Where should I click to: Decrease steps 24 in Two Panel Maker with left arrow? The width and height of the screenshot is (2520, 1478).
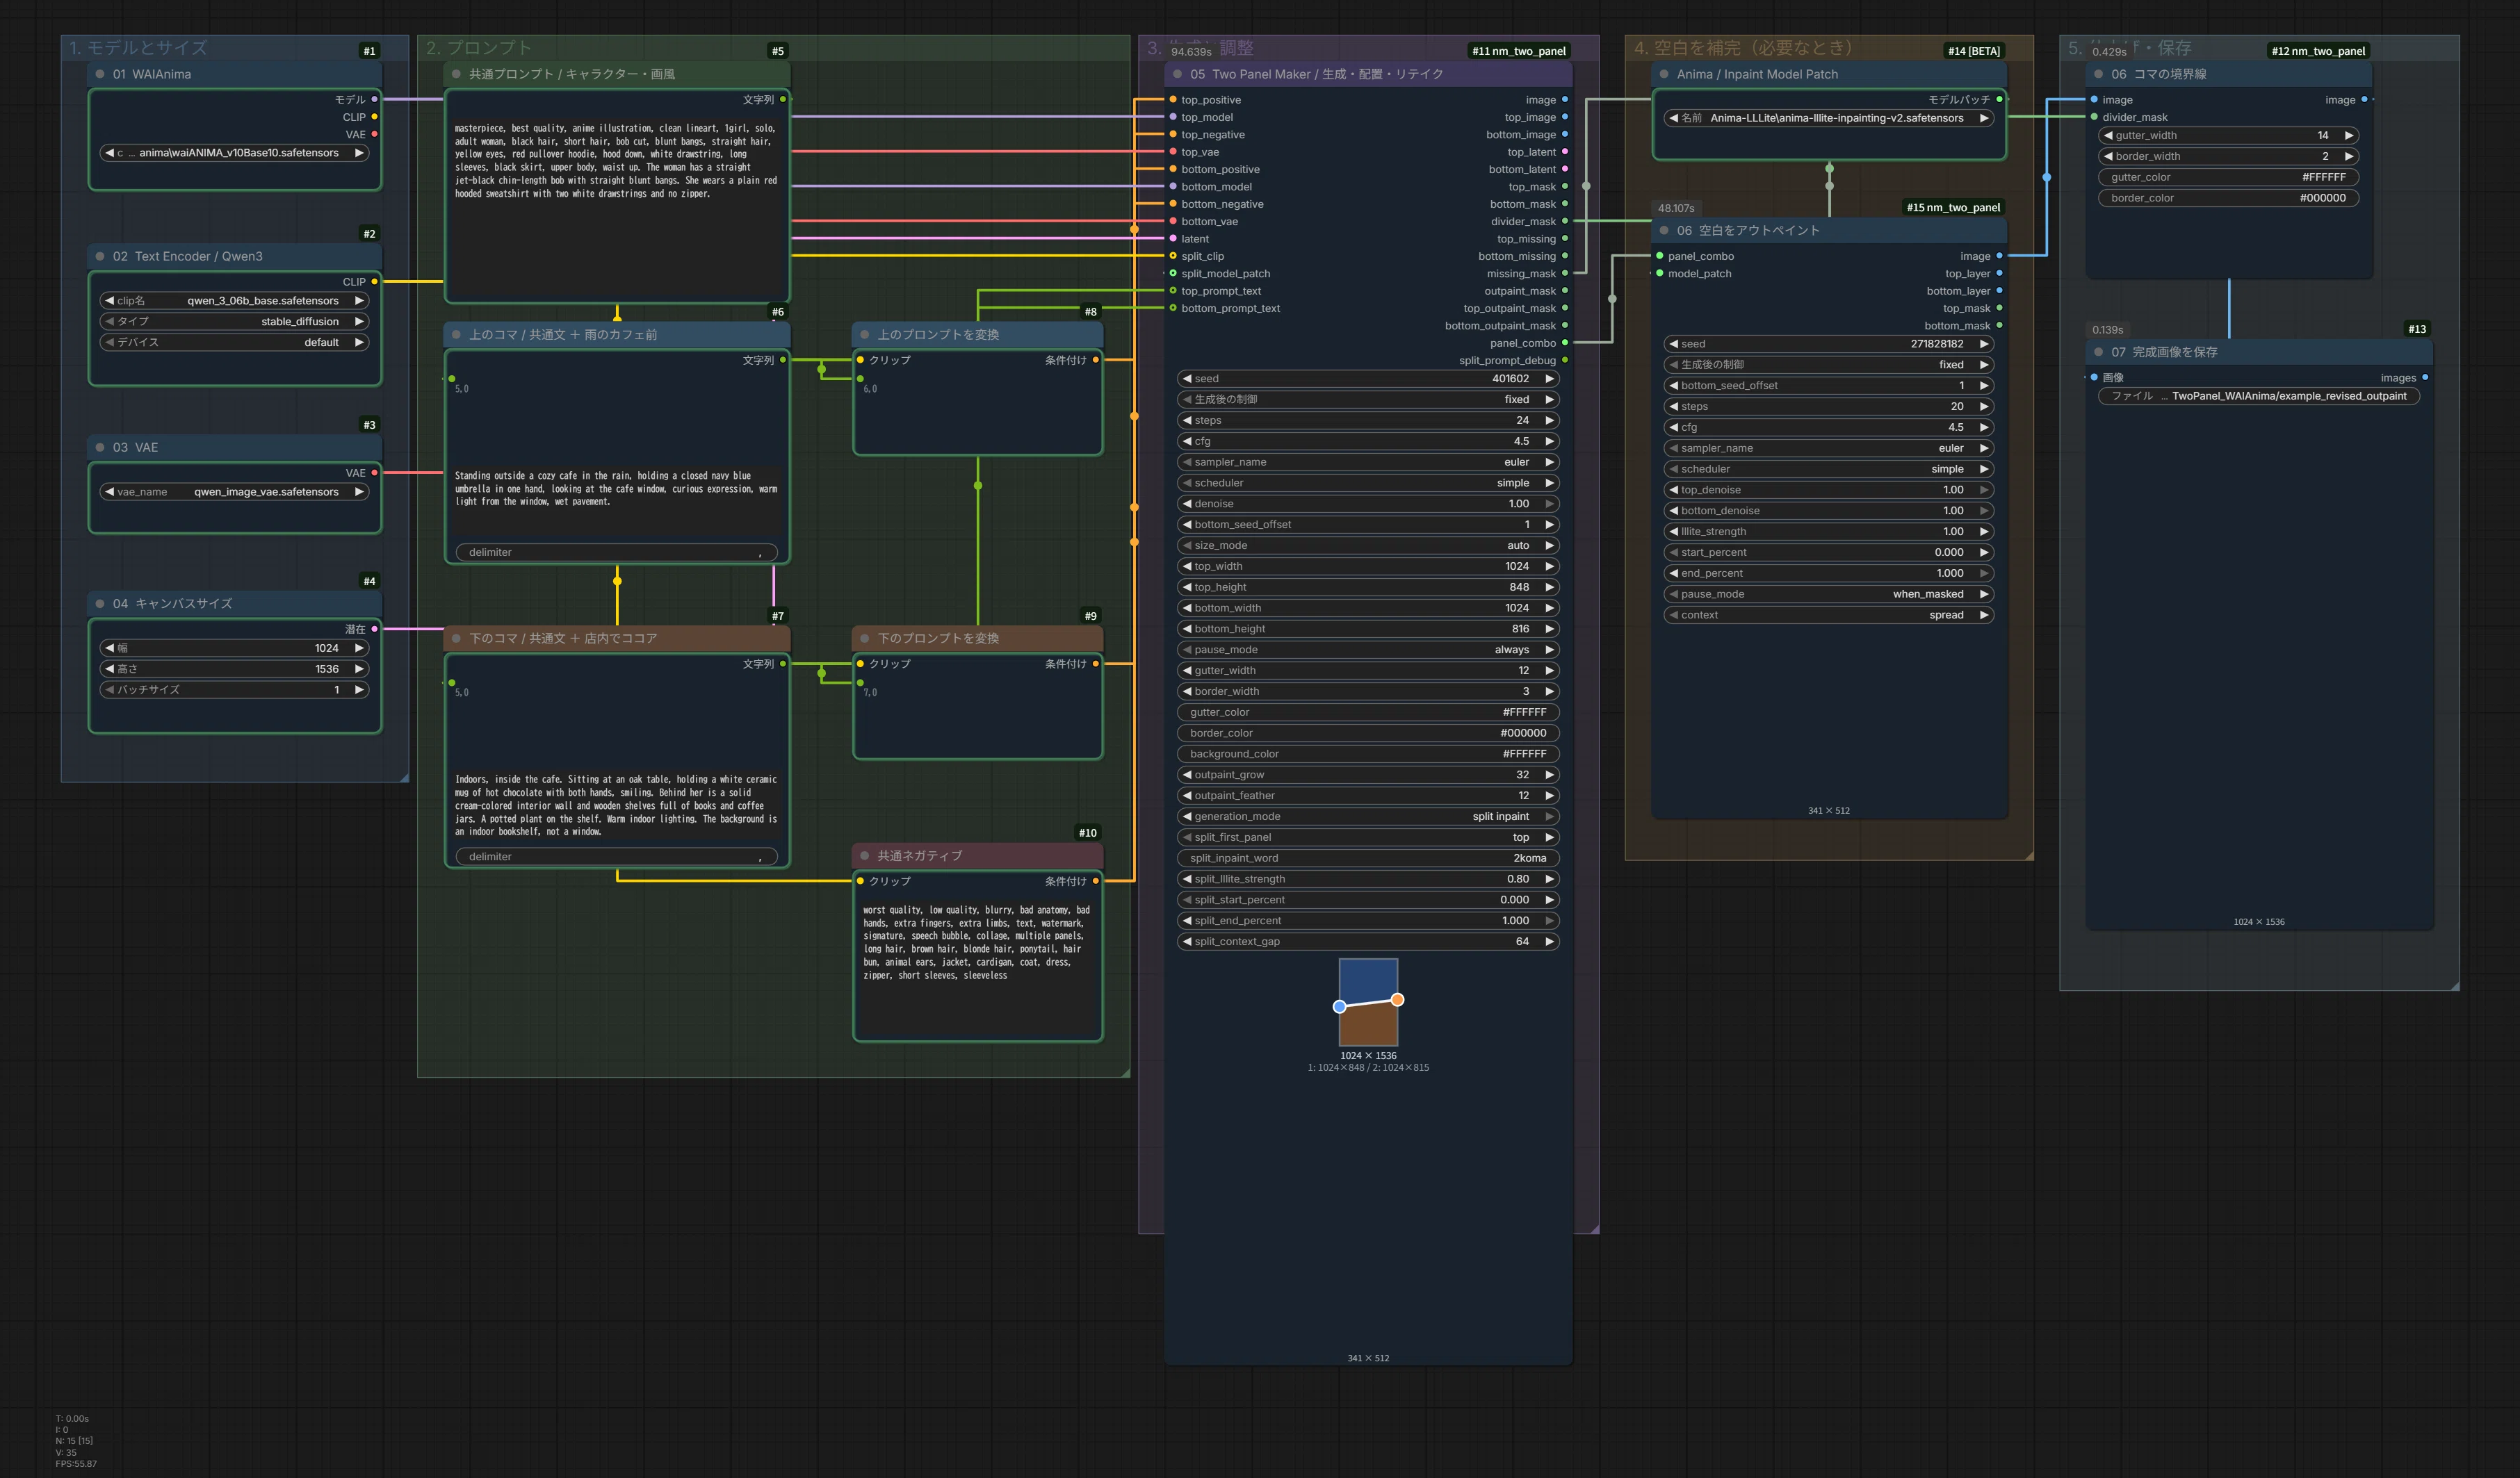click(1187, 420)
